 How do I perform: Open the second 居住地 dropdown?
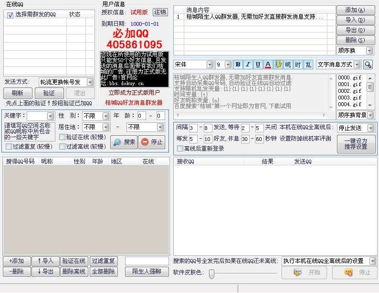(160, 127)
